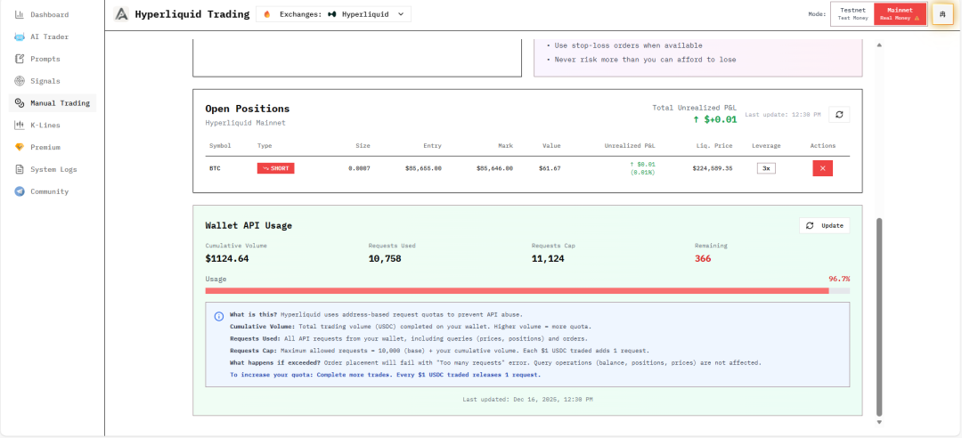The image size is (962, 438).
Task: Open the Signals radar icon
Action: click(19, 81)
